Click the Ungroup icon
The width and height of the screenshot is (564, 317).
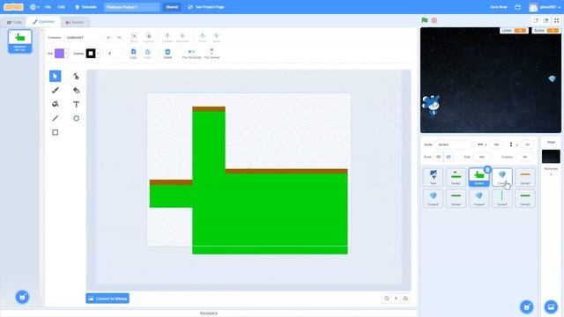(148, 37)
